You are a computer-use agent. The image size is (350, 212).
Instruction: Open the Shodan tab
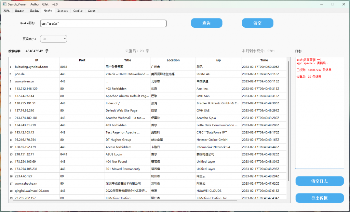click(34, 11)
